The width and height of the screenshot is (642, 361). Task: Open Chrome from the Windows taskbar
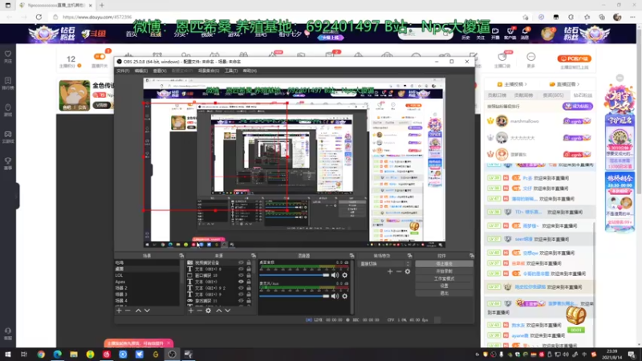[41, 355]
